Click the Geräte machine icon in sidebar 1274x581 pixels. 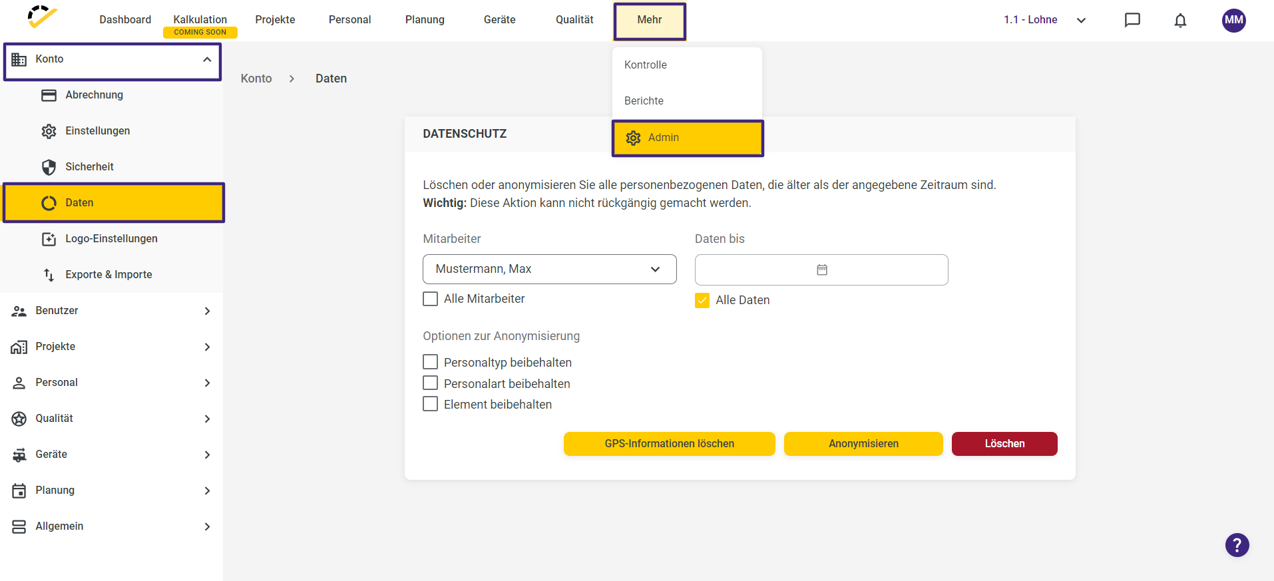[x=19, y=455]
